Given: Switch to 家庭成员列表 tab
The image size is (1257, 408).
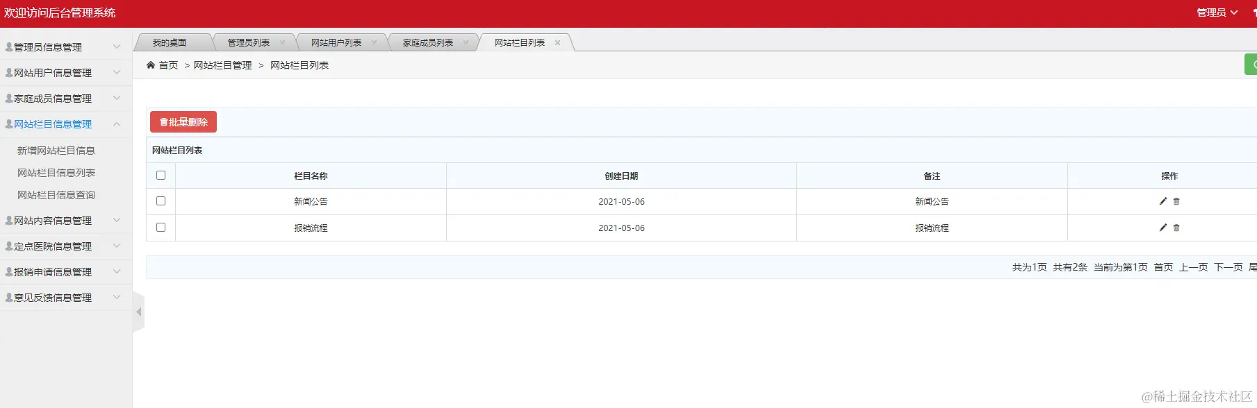Looking at the screenshot, I should pos(428,42).
